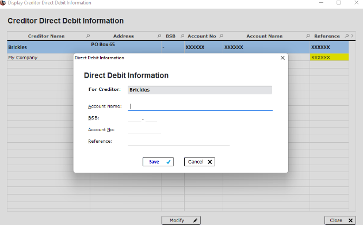Click the Reference input field in dialog
The image size is (363, 225).
point(179,142)
